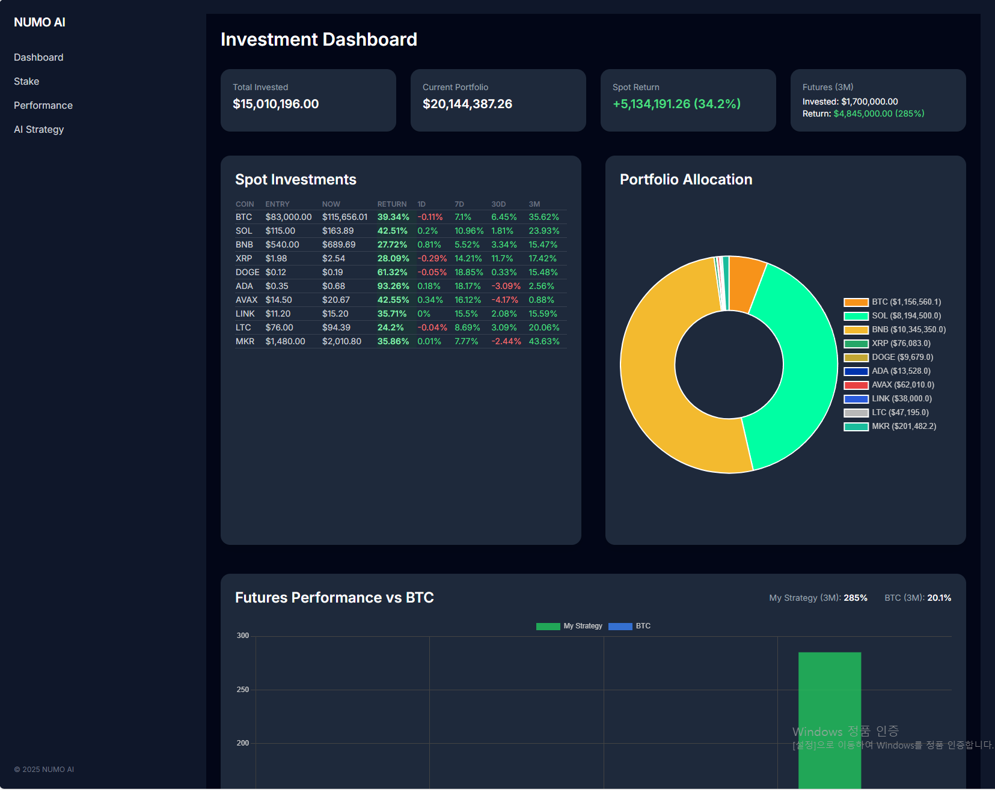The height and width of the screenshot is (790, 995).
Task: Select the LTC row coin name
Action: 243,327
